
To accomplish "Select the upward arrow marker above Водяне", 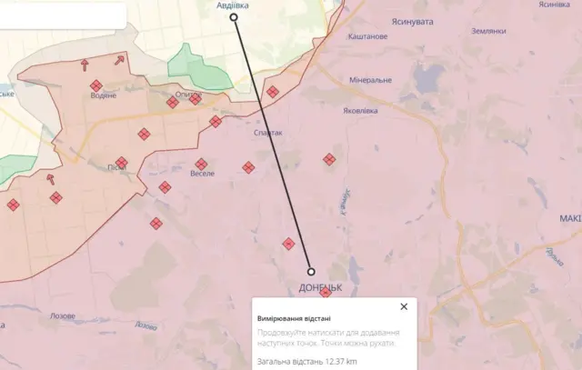I will tap(85, 65).
